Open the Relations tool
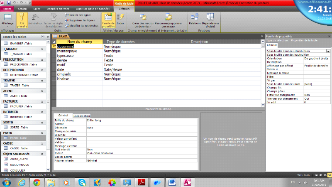The image size is (332, 187). pos(194,20)
